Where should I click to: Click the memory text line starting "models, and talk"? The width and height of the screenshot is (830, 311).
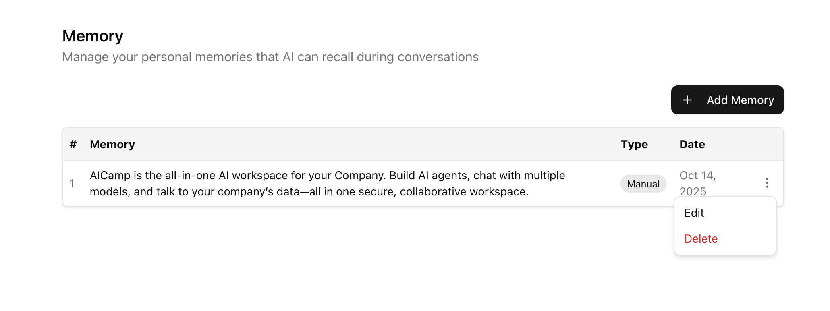[309, 192]
